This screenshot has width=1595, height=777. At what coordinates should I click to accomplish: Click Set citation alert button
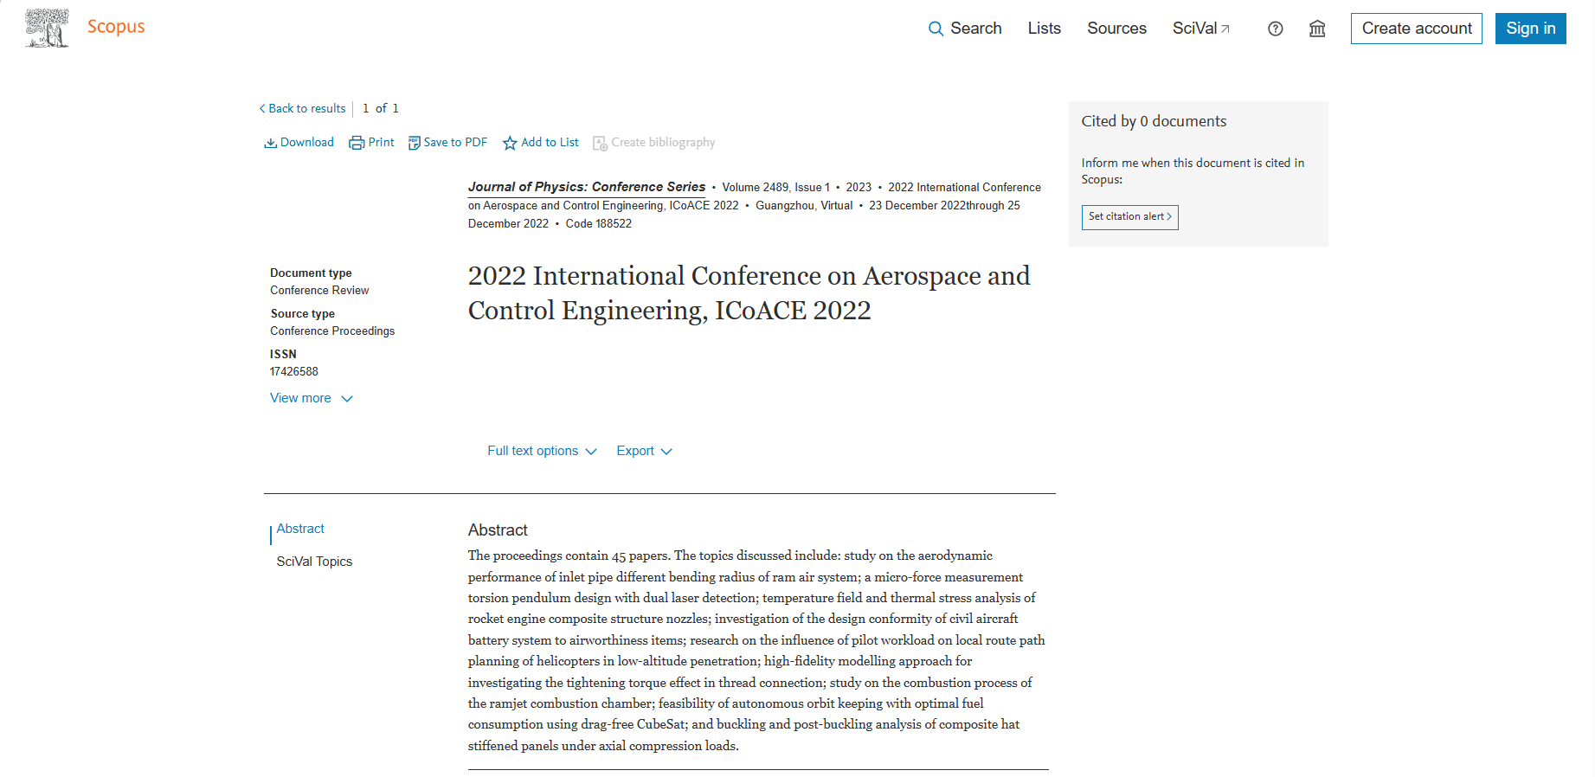[x=1129, y=217]
